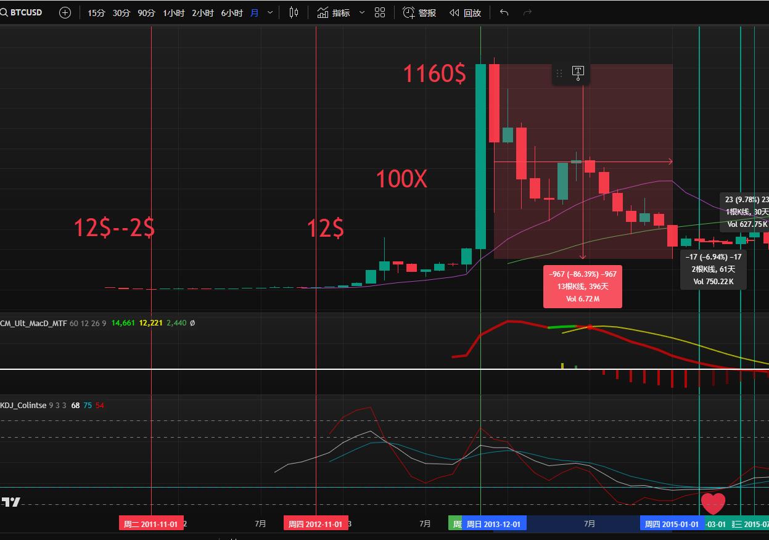The height and width of the screenshot is (540, 769).
Task: Click the red heart sticker on chart
Action: (x=714, y=504)
